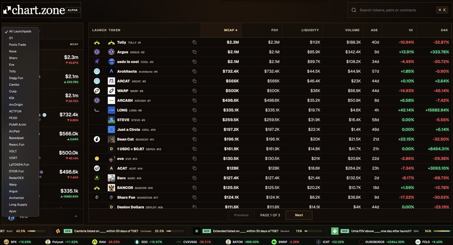Image resolution: width=453 pixels, height=245 pixels.
Task: Open the Just a Circle token link
Action: pyautogui.click(x=128, y=130)
